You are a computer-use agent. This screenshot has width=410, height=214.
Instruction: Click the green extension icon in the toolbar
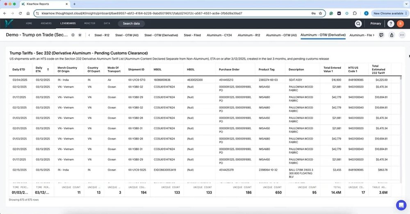pyautogui.click(x=331, y=14)
